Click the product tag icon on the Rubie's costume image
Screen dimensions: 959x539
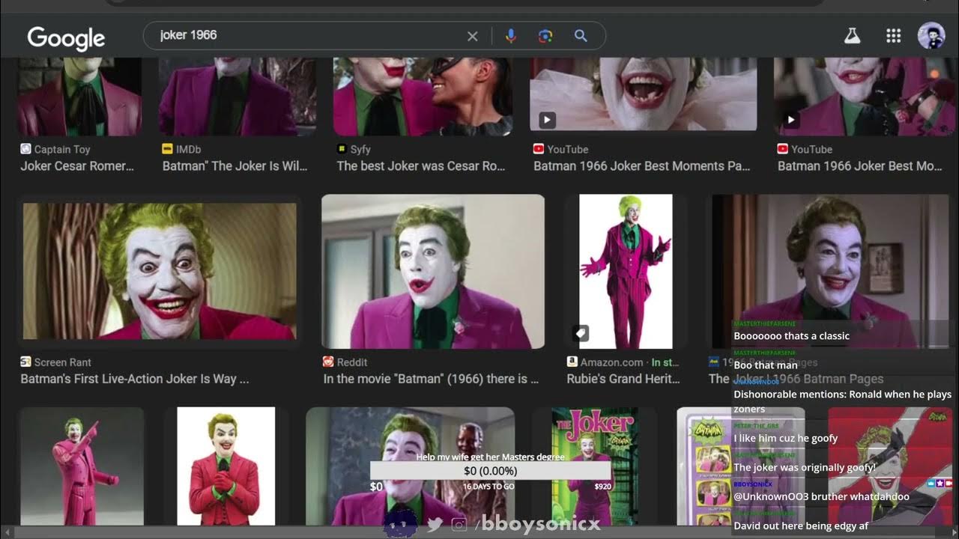click(581, 332)
